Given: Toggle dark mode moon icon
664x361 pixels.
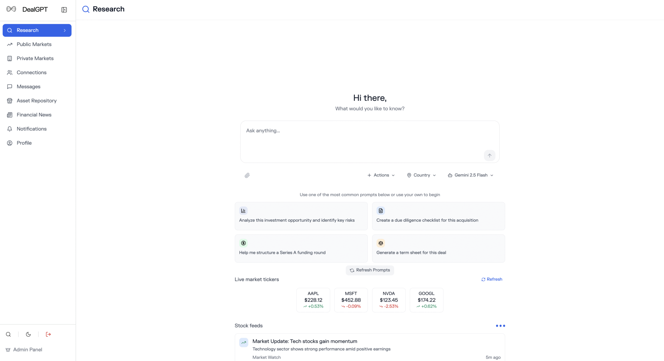Looking at the screenshot, I should [28, 334].
